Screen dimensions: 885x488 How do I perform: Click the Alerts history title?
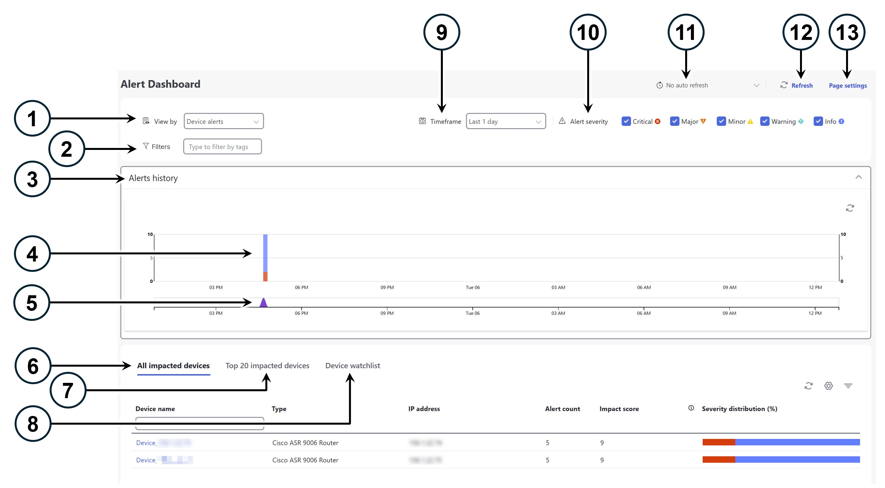[153, 178]
